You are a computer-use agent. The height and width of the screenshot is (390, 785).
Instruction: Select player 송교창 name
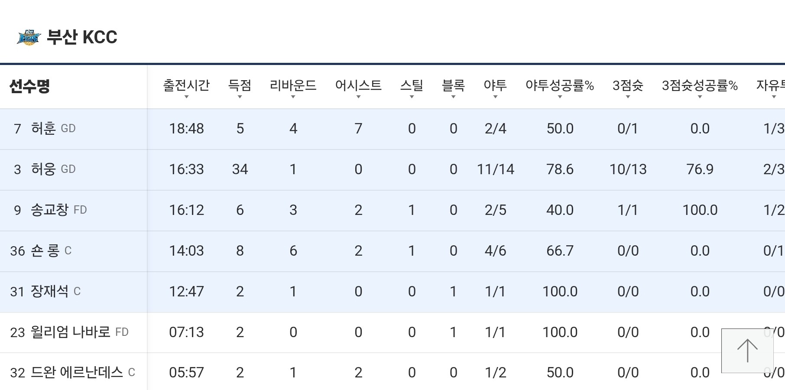click(49, 210)
